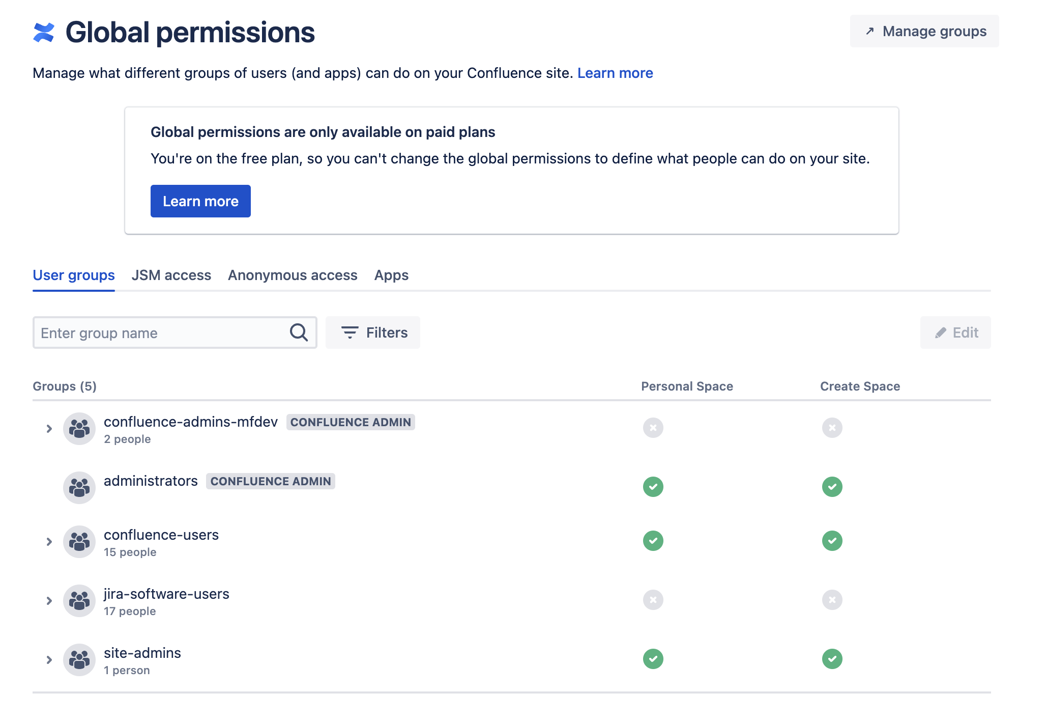Click the Edit button with the pencil icon
This screenshot has height=721, width=1046.
955,333
